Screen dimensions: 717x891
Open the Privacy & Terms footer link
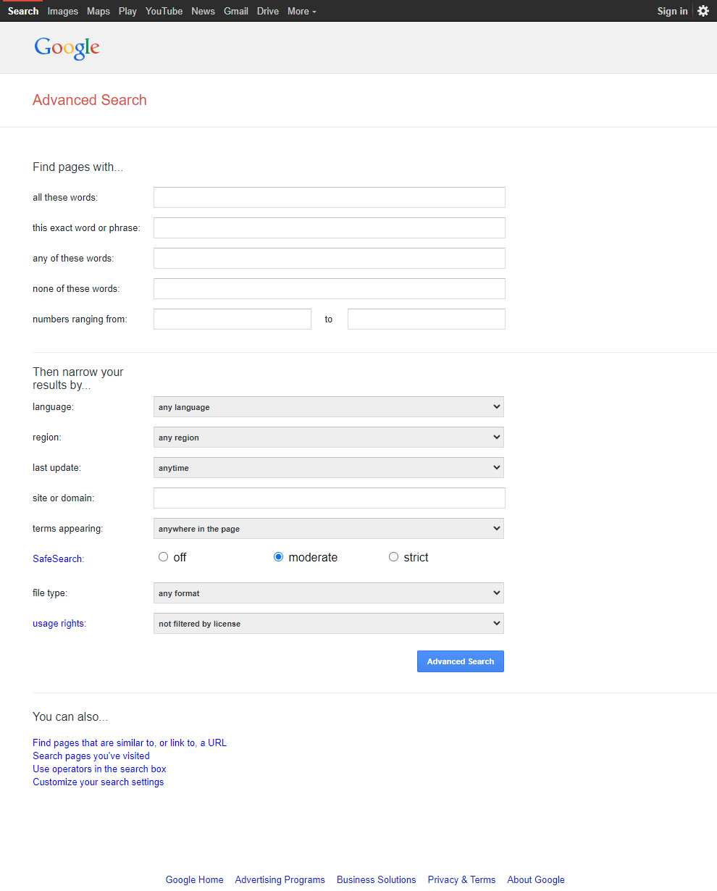click(x=461, y=879)
